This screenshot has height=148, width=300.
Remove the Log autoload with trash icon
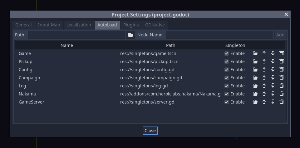point(281,86)
